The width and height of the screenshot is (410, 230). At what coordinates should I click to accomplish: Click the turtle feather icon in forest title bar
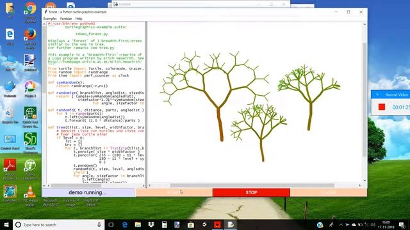[45, 11]
